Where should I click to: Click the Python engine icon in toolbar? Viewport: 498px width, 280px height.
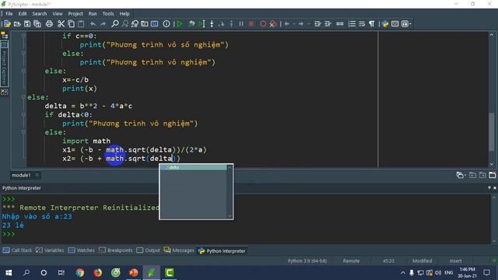(x=385, y=24)
